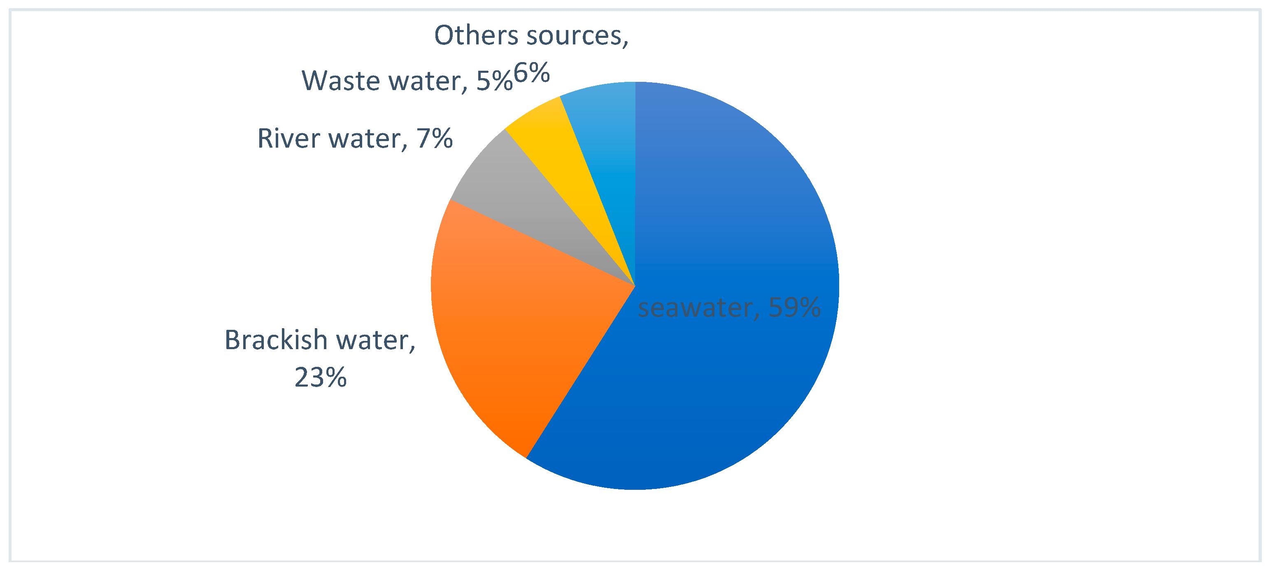Image resolution: width=1268 pixels, height=570 pixels.
Task: Click the boundary between seawater and Brackish slices
Action: point(581,372)
